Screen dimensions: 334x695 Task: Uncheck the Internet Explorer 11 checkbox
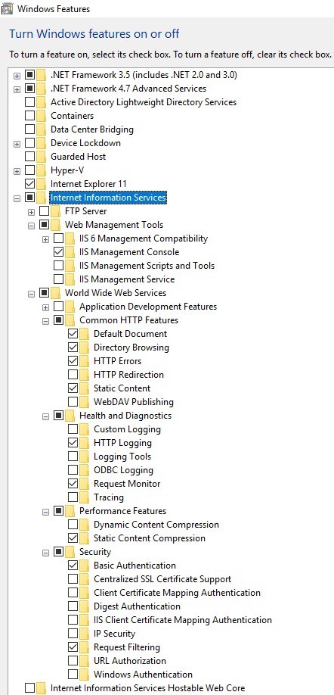click(30, 183)
